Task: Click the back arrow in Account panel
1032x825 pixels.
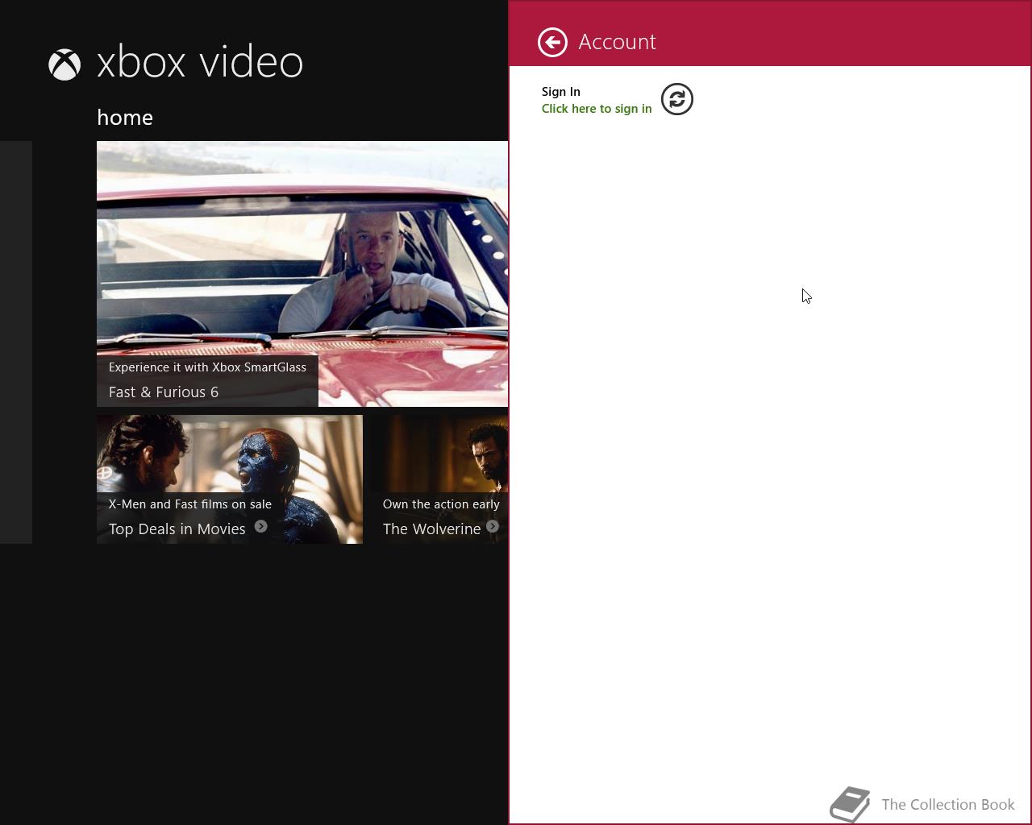Action: pyautogui.click(x=552, y=43)
